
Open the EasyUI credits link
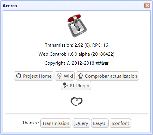[x=100, y=123]
